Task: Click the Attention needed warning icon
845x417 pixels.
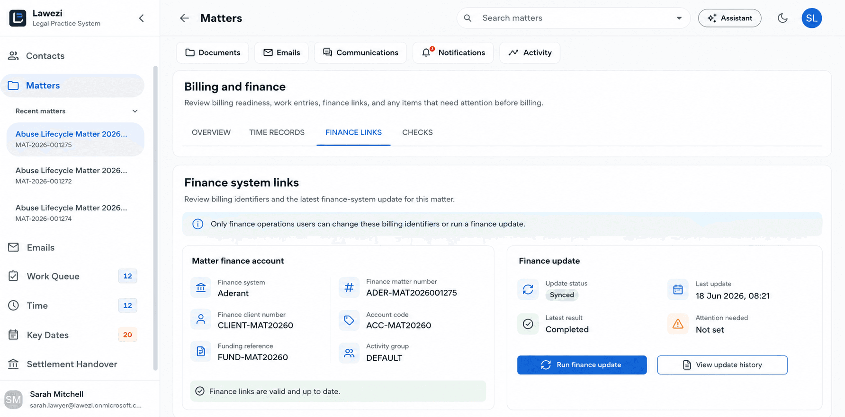Action: (x=678, y=324)
